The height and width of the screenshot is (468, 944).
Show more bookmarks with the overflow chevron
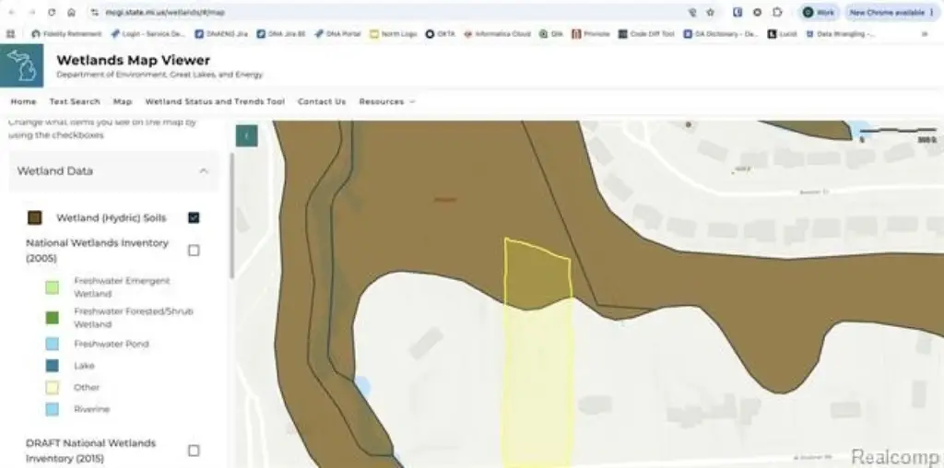click(925, 34)
